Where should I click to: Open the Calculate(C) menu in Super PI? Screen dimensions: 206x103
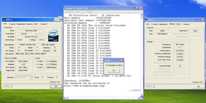69,12
